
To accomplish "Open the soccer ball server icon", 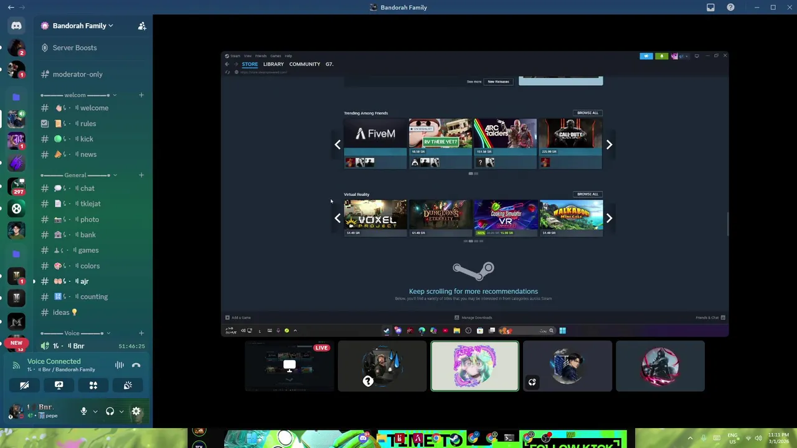I will [x=16, y=208].
